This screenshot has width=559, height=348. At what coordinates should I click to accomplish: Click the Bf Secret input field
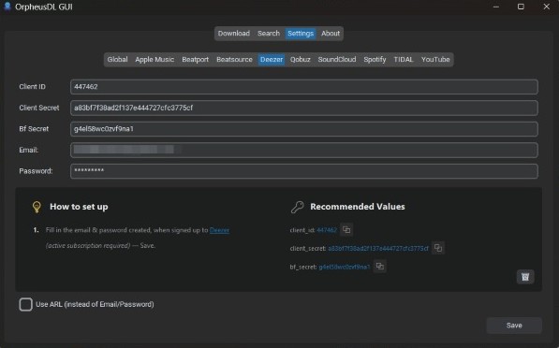[x=304, y=129]
